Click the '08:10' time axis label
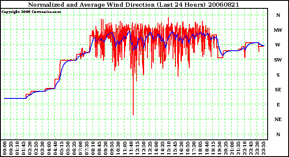 pyautogui.click(x=93, y=148)
